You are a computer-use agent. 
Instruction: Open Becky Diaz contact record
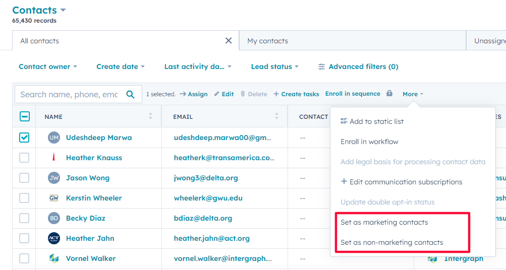(x=85, y=218)
